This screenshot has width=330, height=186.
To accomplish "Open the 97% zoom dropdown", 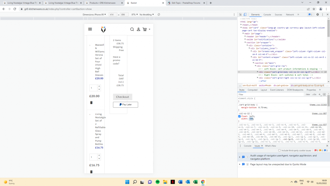I will pyautogui.click(x=135, y=15).
